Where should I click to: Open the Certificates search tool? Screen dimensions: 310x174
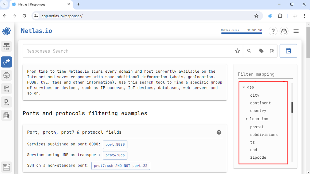pos(6,115)
